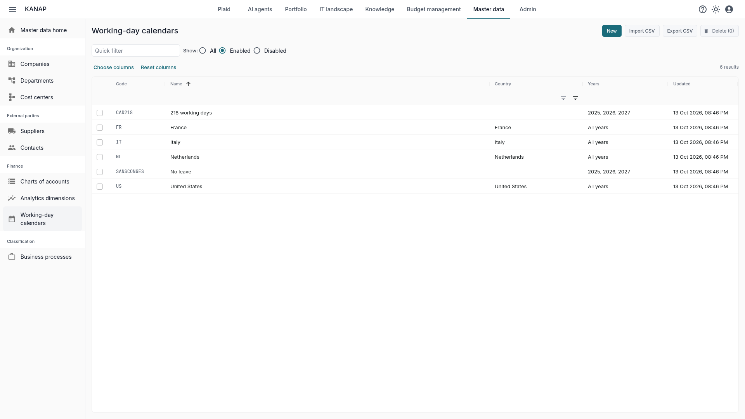This screenshot has width=745, height=419.
Task: Click the Import CSV button
Action: pos(642,31)
